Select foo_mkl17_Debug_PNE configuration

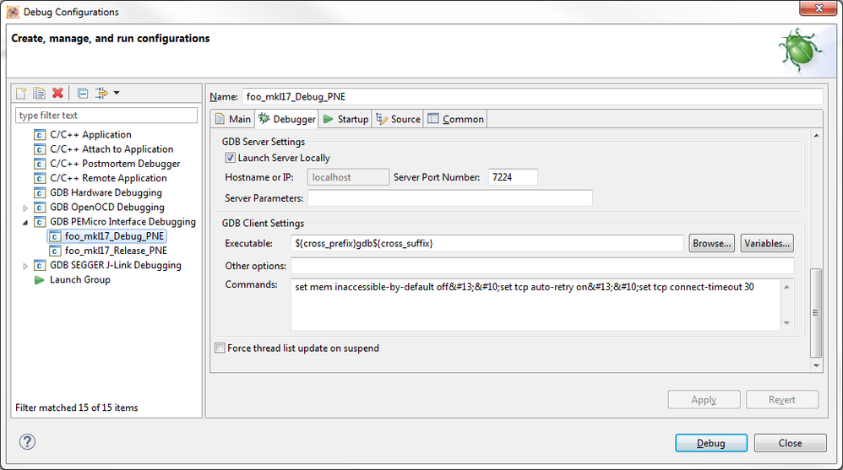(107, 236)
